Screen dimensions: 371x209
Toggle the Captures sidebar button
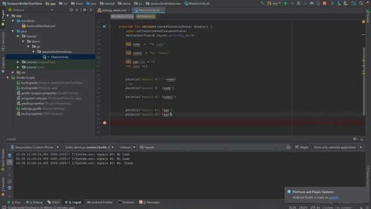3,64
